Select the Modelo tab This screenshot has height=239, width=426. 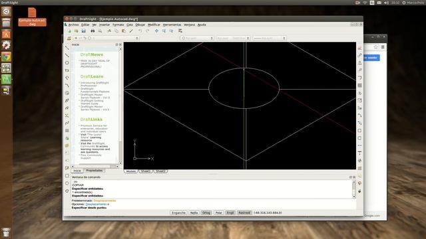(x=131, y=171)
